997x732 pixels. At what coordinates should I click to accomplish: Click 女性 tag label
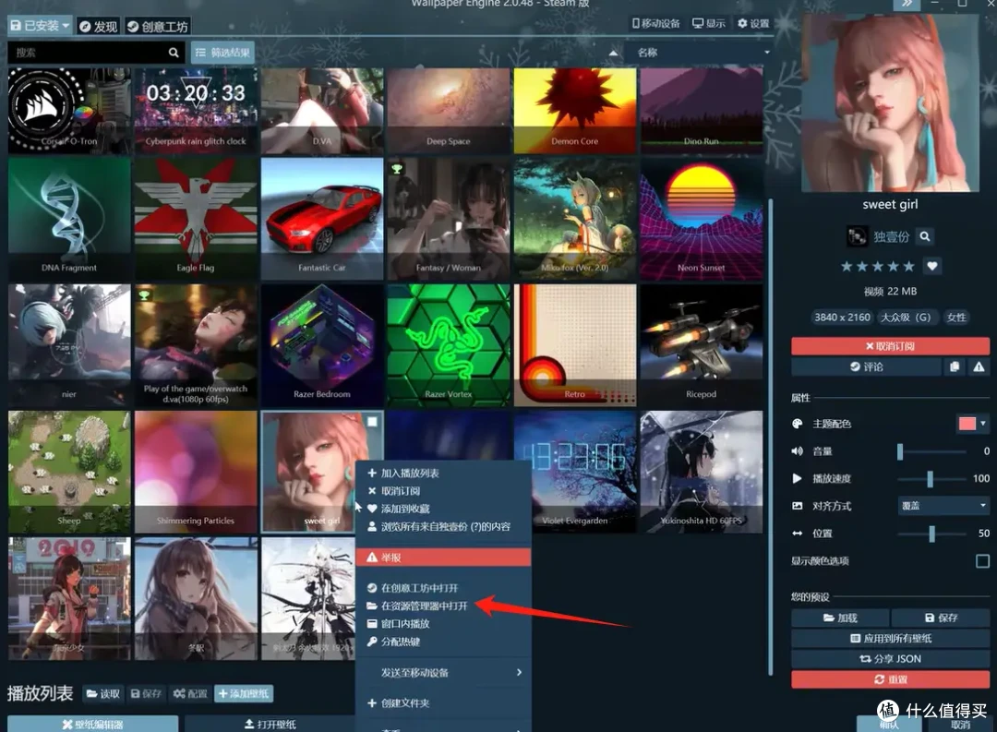pos(955,317)
